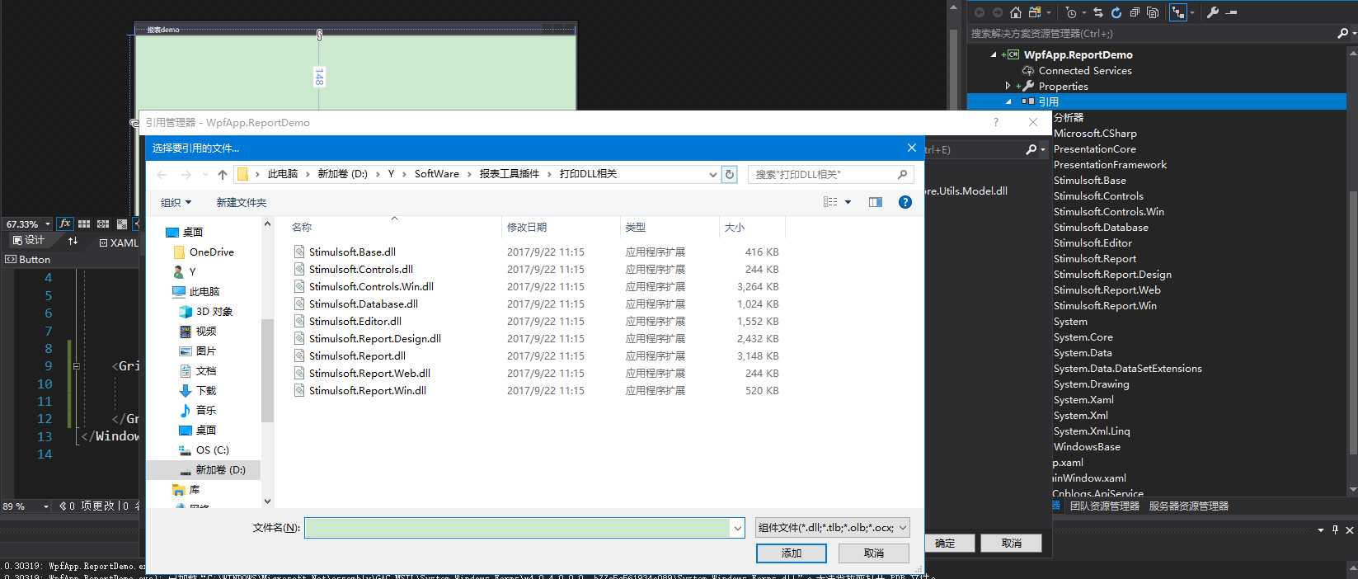Click SoftWare in the address breadcrumb
The image size is (1358, 579).
[x=436, y=174]
